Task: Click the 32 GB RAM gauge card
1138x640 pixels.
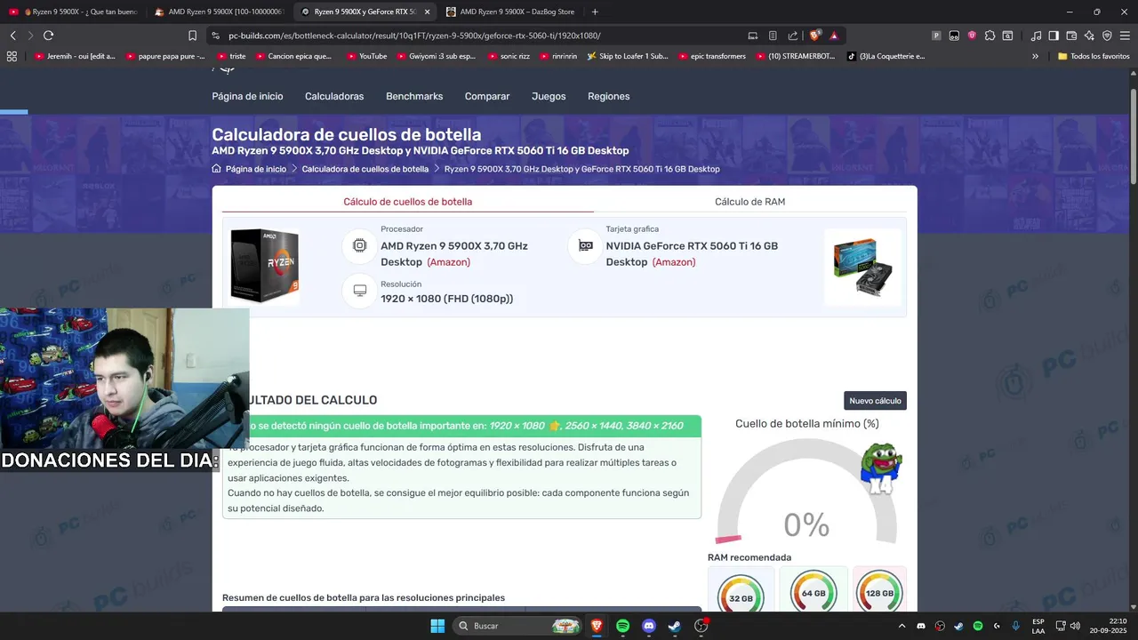Action: pyautogui.click(x=741, y=590)
